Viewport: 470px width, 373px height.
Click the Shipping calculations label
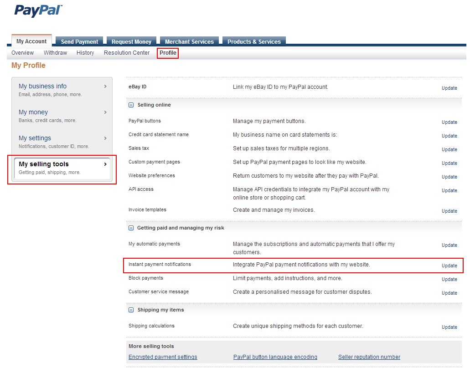151,326
